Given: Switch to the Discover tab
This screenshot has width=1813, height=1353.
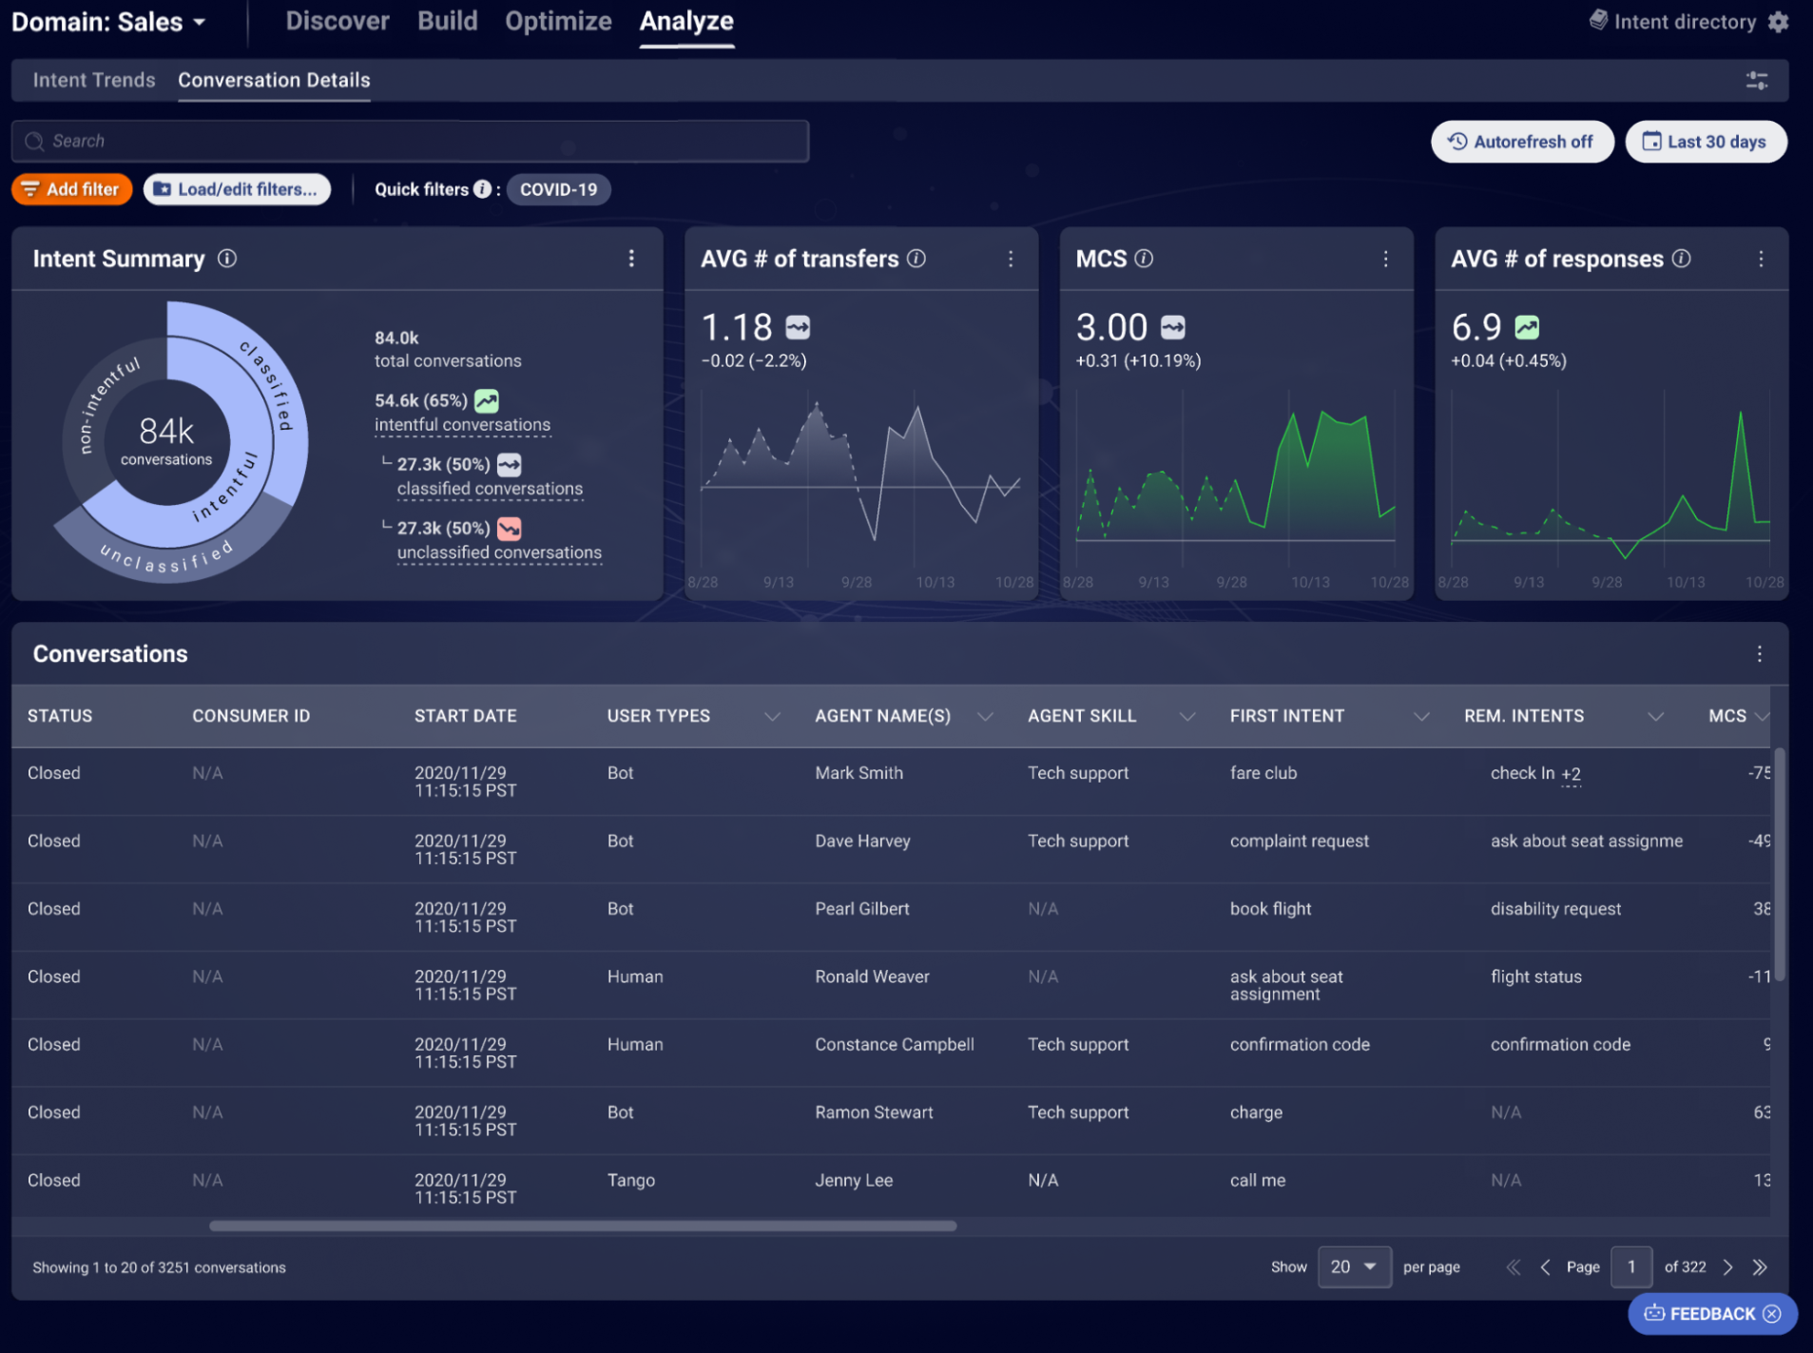Looking at the screenshot, I should click(x=338, y=21).
